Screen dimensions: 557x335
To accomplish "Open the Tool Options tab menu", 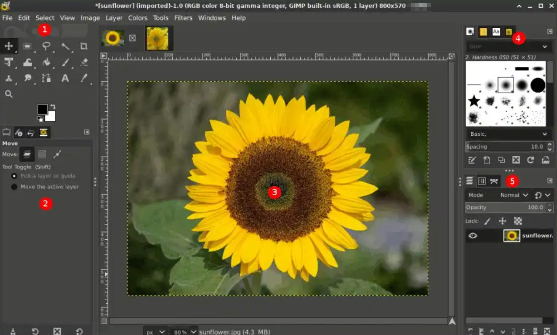I will (x=87, y=132).
